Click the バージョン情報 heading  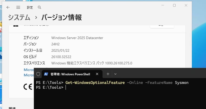(x=62, y=17)
